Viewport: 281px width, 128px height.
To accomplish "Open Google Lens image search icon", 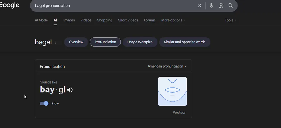I will tap(221, 6).
